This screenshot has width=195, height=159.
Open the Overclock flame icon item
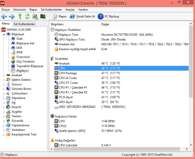click(13, 57)
